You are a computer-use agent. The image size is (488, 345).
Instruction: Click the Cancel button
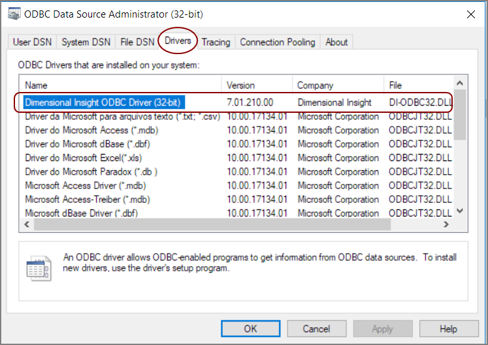point(317,329)
